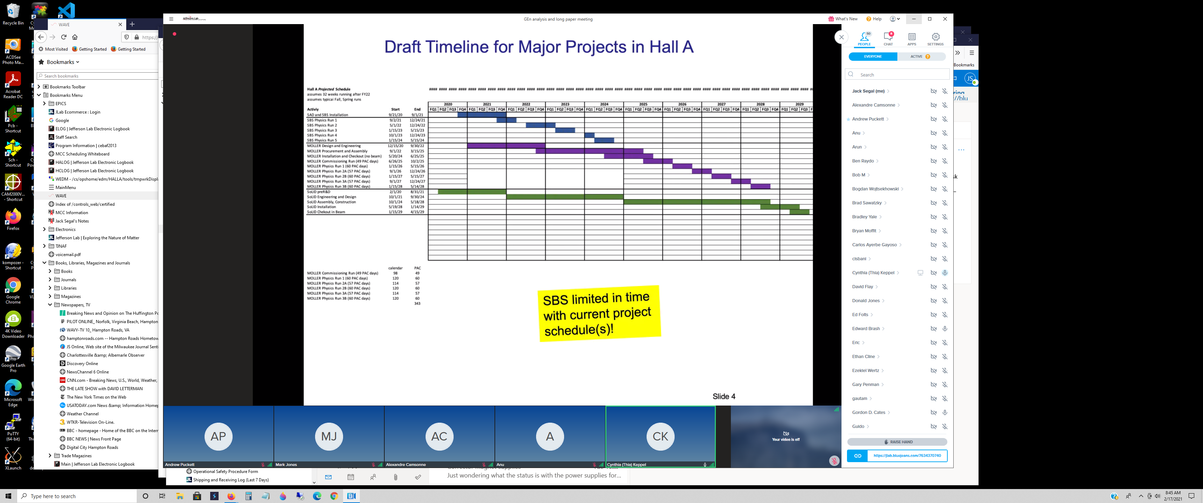The height and width of the screenshot is (503, 1203).
Task: Select Cynthia (Thia) Keppel video tile
Action: pos(660,436)
